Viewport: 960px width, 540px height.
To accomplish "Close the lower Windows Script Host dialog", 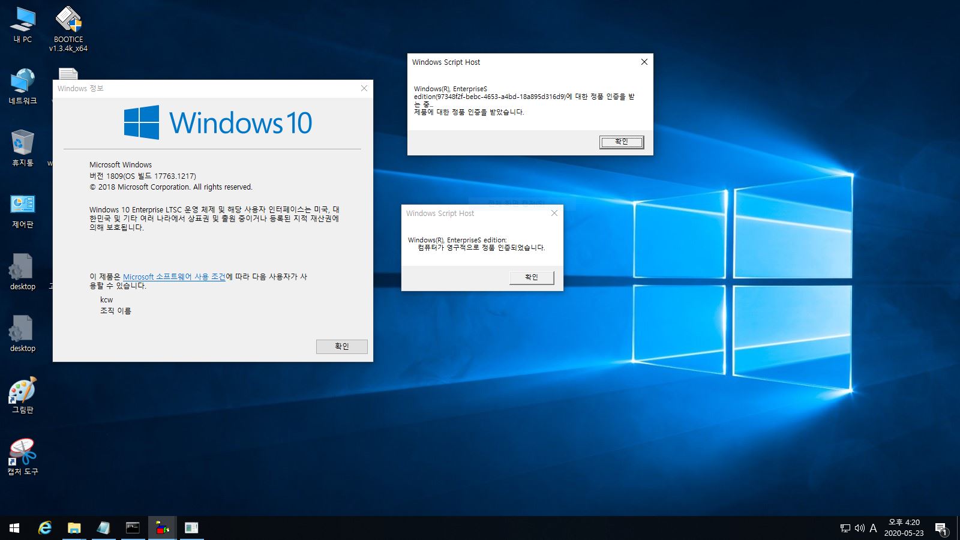I will (x=554, y=213).
